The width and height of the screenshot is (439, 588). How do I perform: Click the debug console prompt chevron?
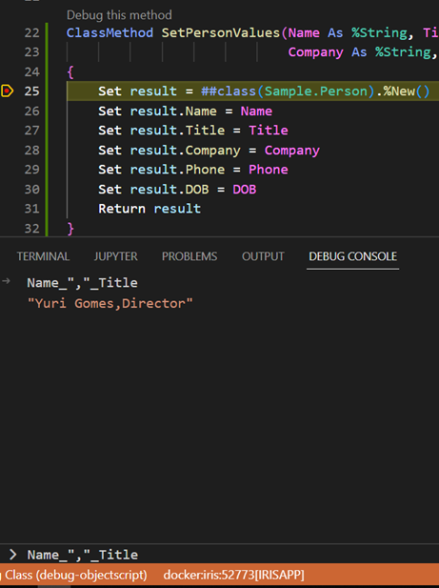12,555
